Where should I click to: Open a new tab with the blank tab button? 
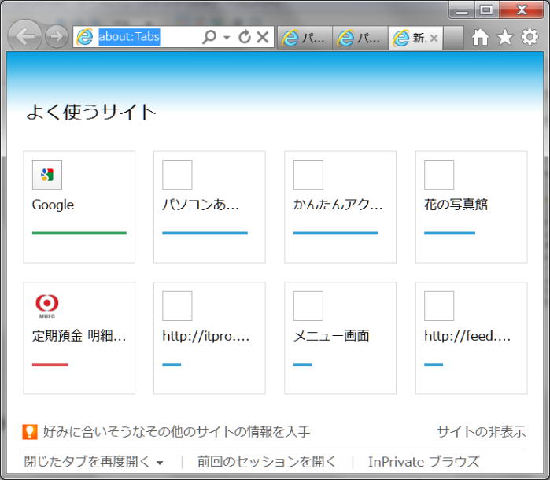tap(453, 38)
